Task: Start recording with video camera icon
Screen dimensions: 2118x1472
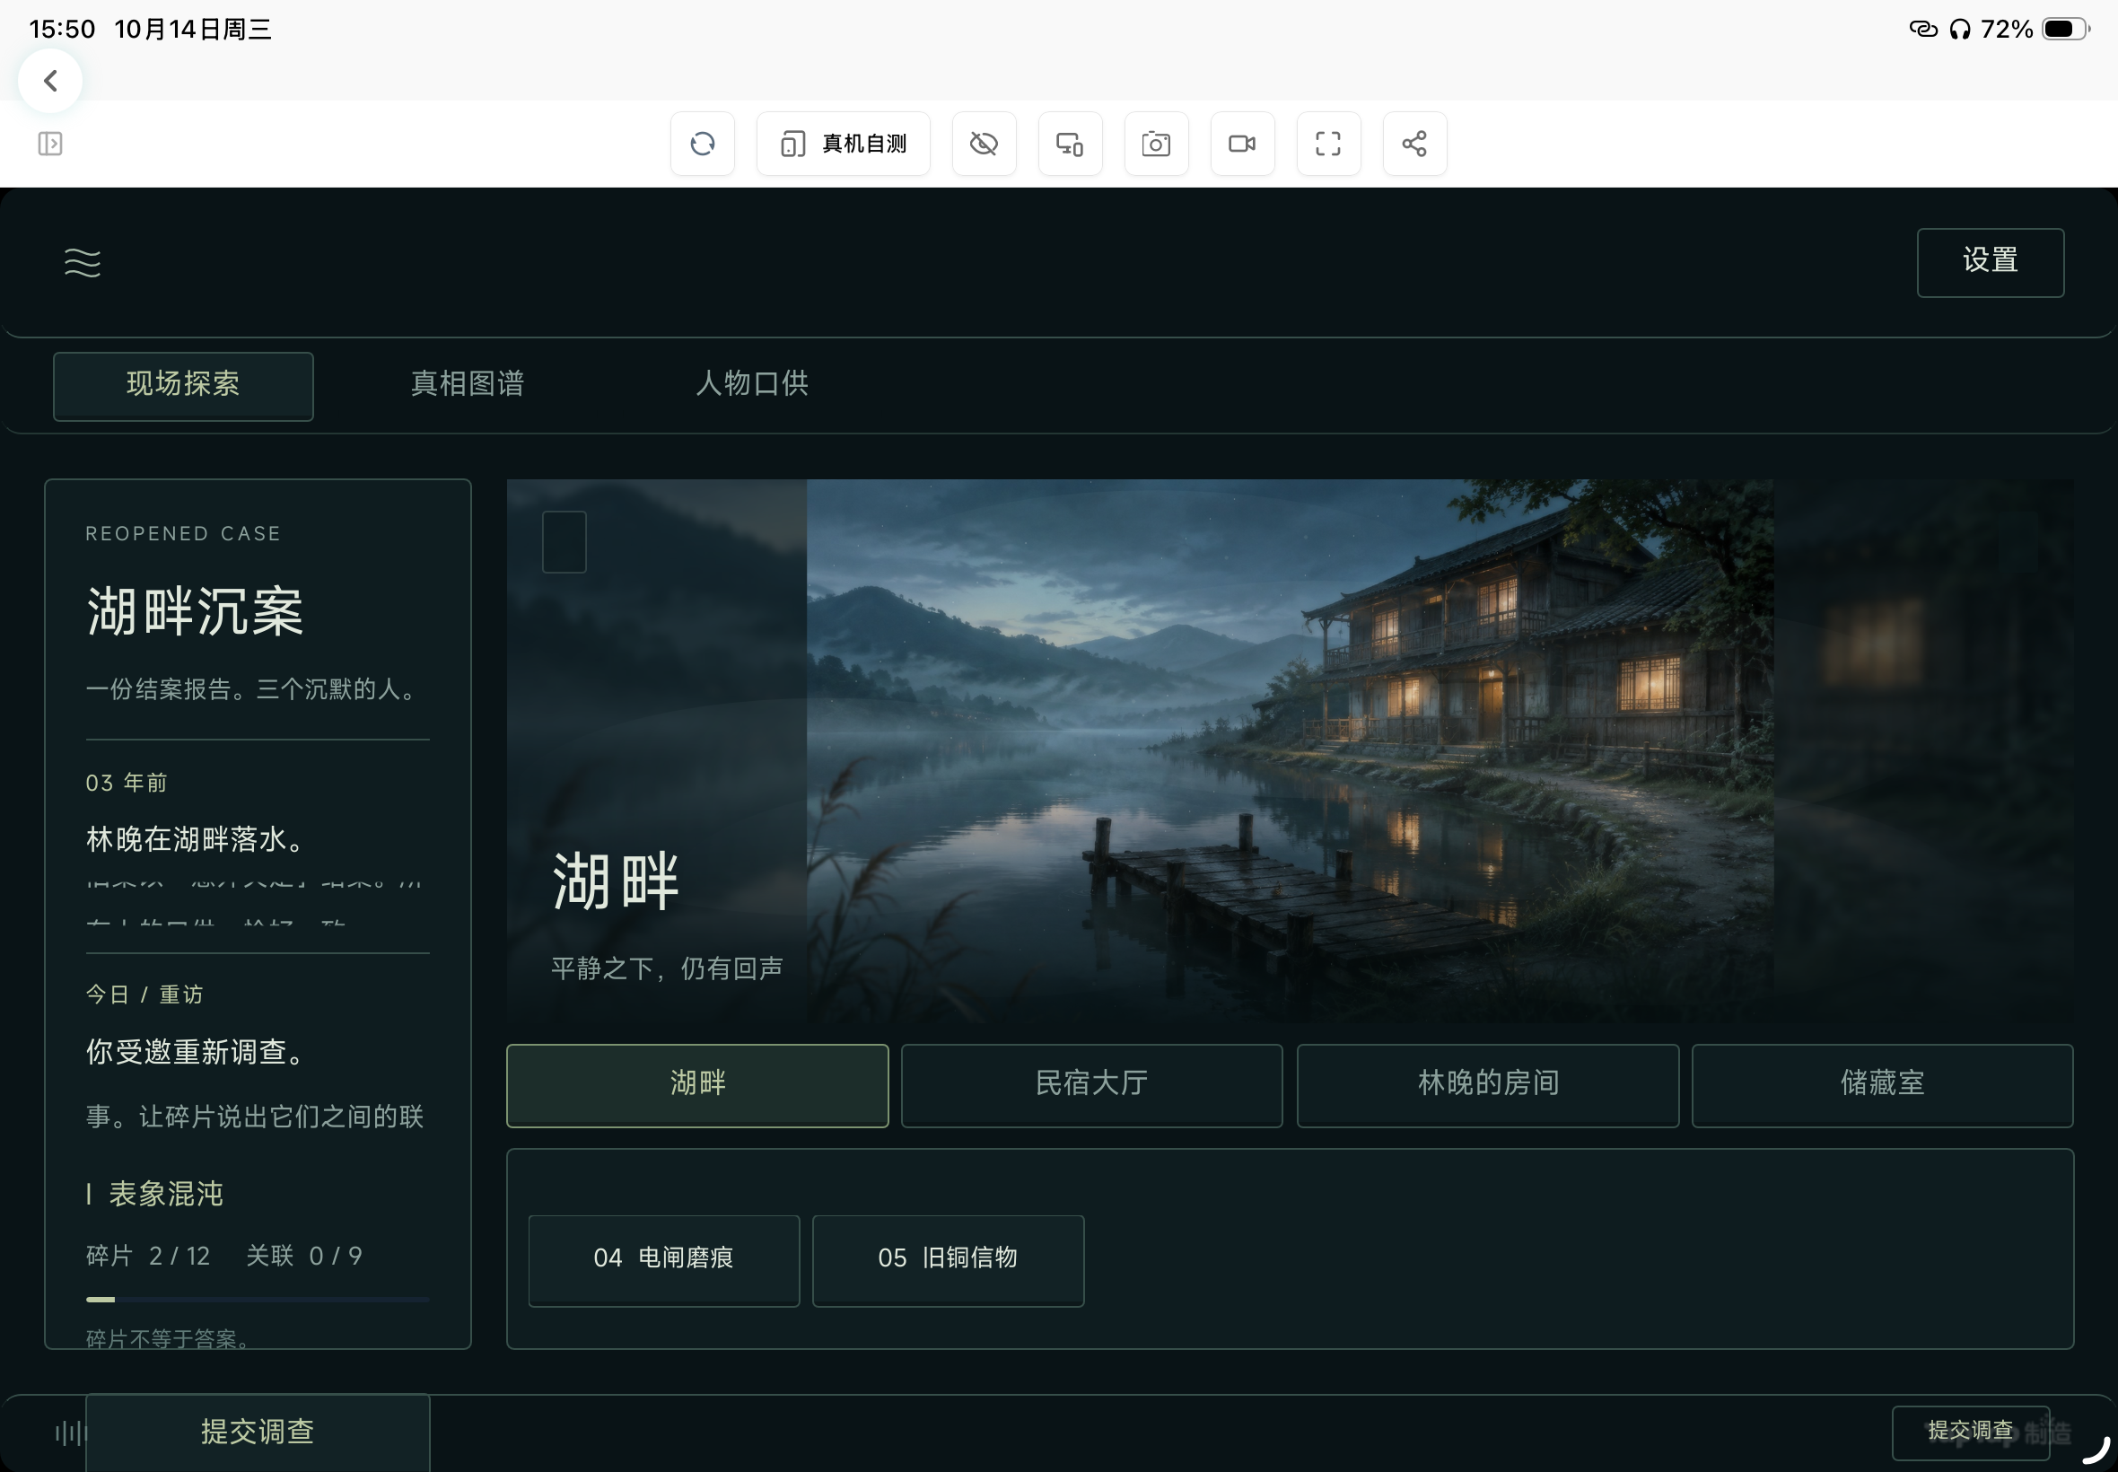Action: (1243, 144)
